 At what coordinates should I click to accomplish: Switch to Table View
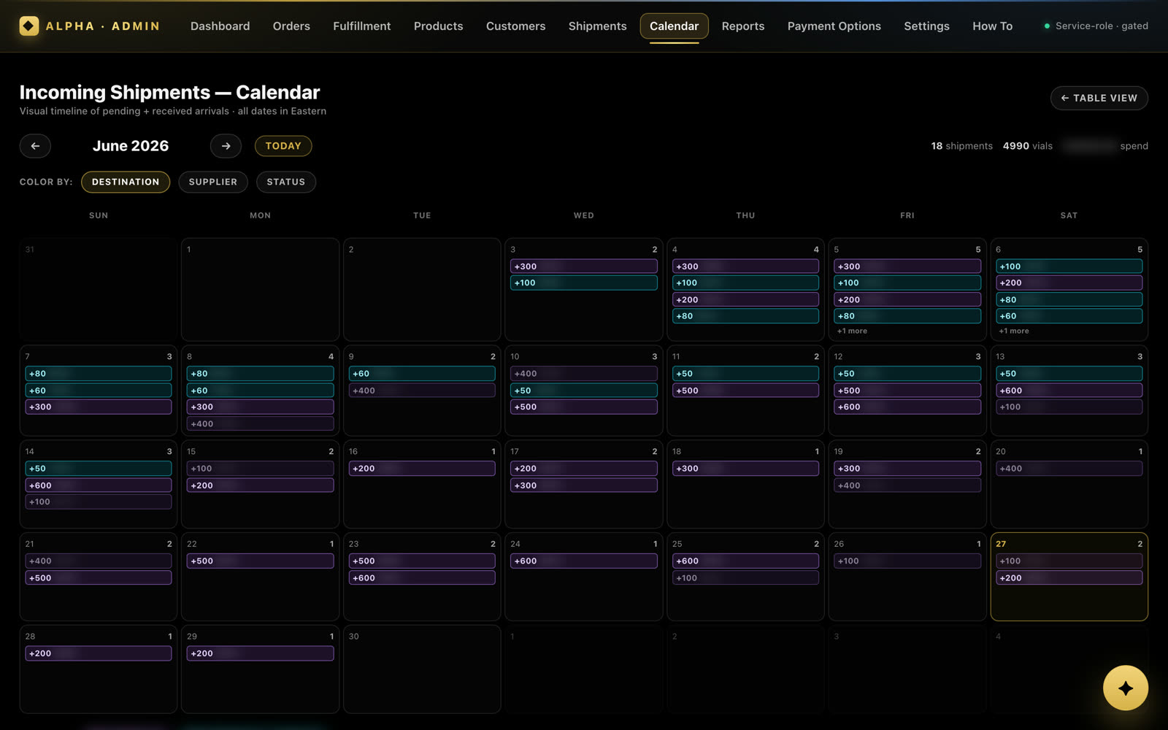pos(1099,98)
